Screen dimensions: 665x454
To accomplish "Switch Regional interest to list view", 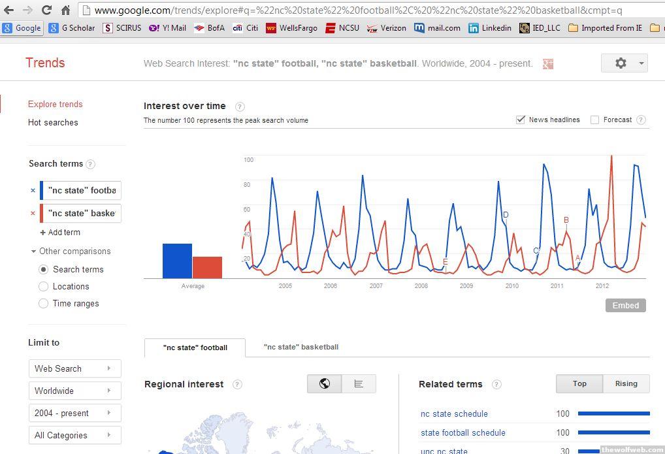I will tap(359, 384).
